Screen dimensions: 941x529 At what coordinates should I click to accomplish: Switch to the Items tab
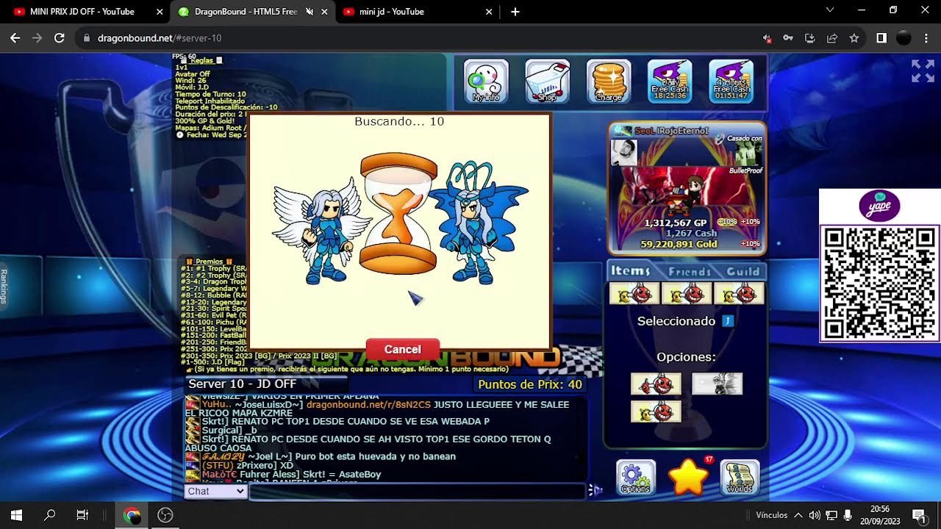click(631, 271)
